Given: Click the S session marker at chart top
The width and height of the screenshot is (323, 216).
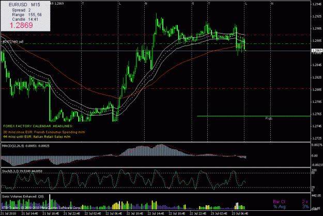Looking at the screenshot, I should (x=193, y=4).
